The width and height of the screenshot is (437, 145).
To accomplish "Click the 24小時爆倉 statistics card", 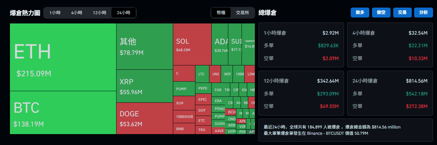I will click(x=390, y=93).
